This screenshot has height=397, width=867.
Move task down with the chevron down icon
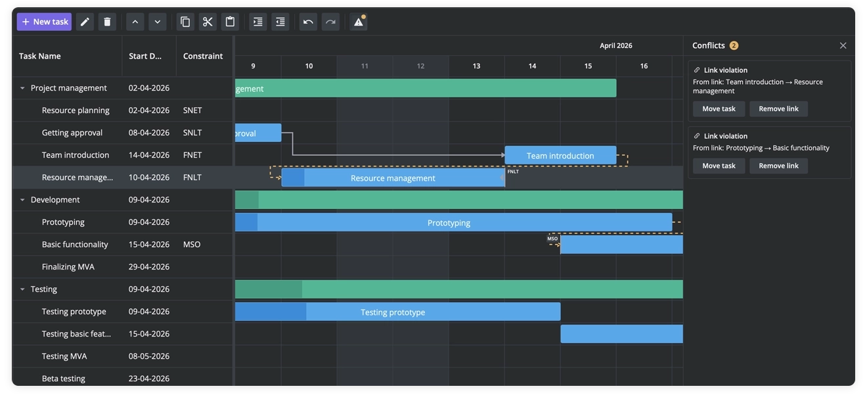click(x=157, y=22)
